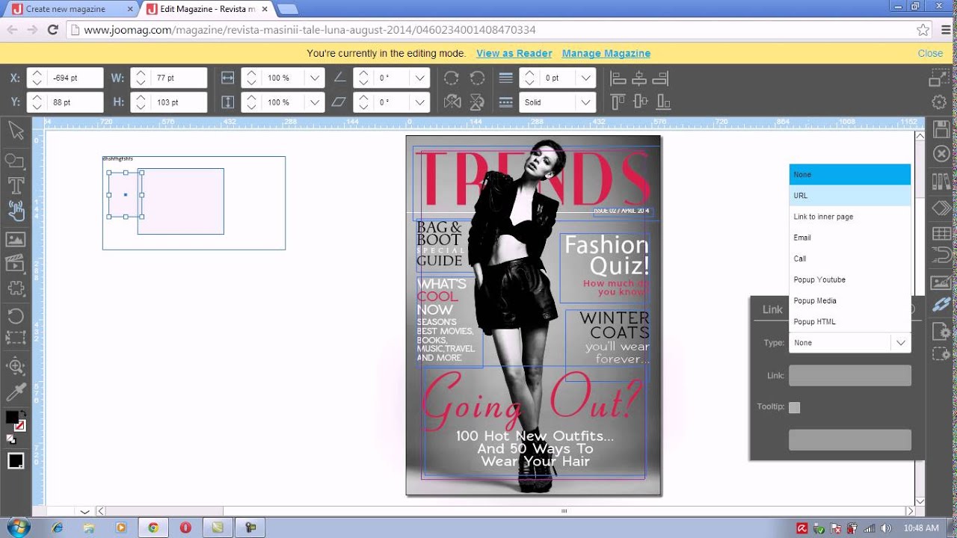Open Internet Explorer from the taskbar
Image resolution: width=957 pixels, height=538 pixels.
pos(57,528)
